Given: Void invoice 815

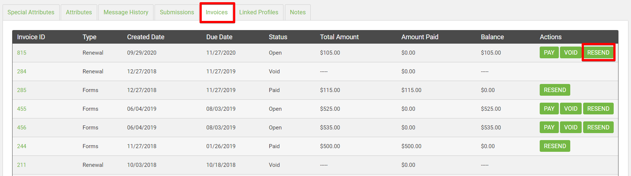Looking at the screenshot, I should pyautogui.click(x=571, y=52).
